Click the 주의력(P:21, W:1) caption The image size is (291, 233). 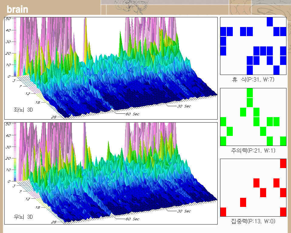point(253,150)
